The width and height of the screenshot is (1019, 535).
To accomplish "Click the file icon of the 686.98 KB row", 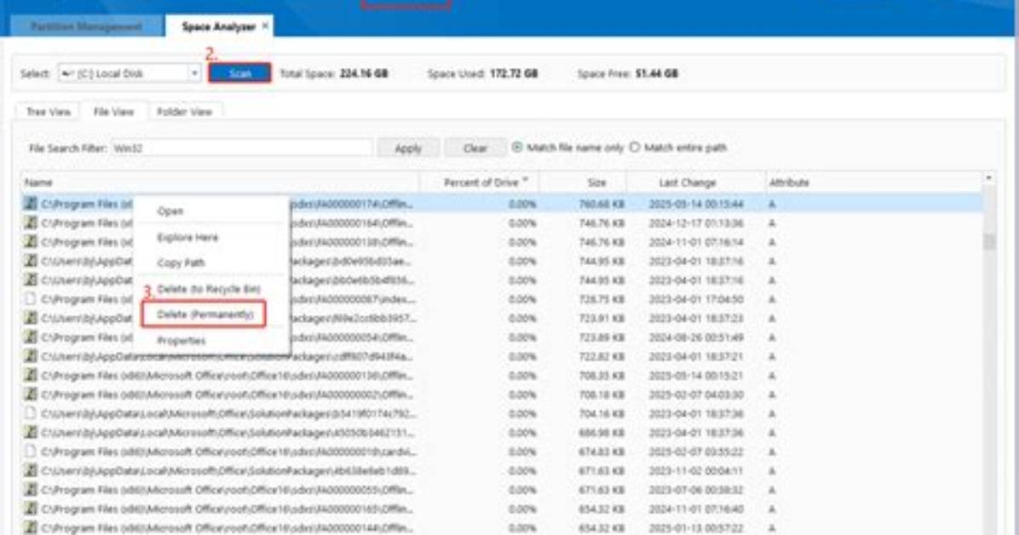I will click(31, 432).
